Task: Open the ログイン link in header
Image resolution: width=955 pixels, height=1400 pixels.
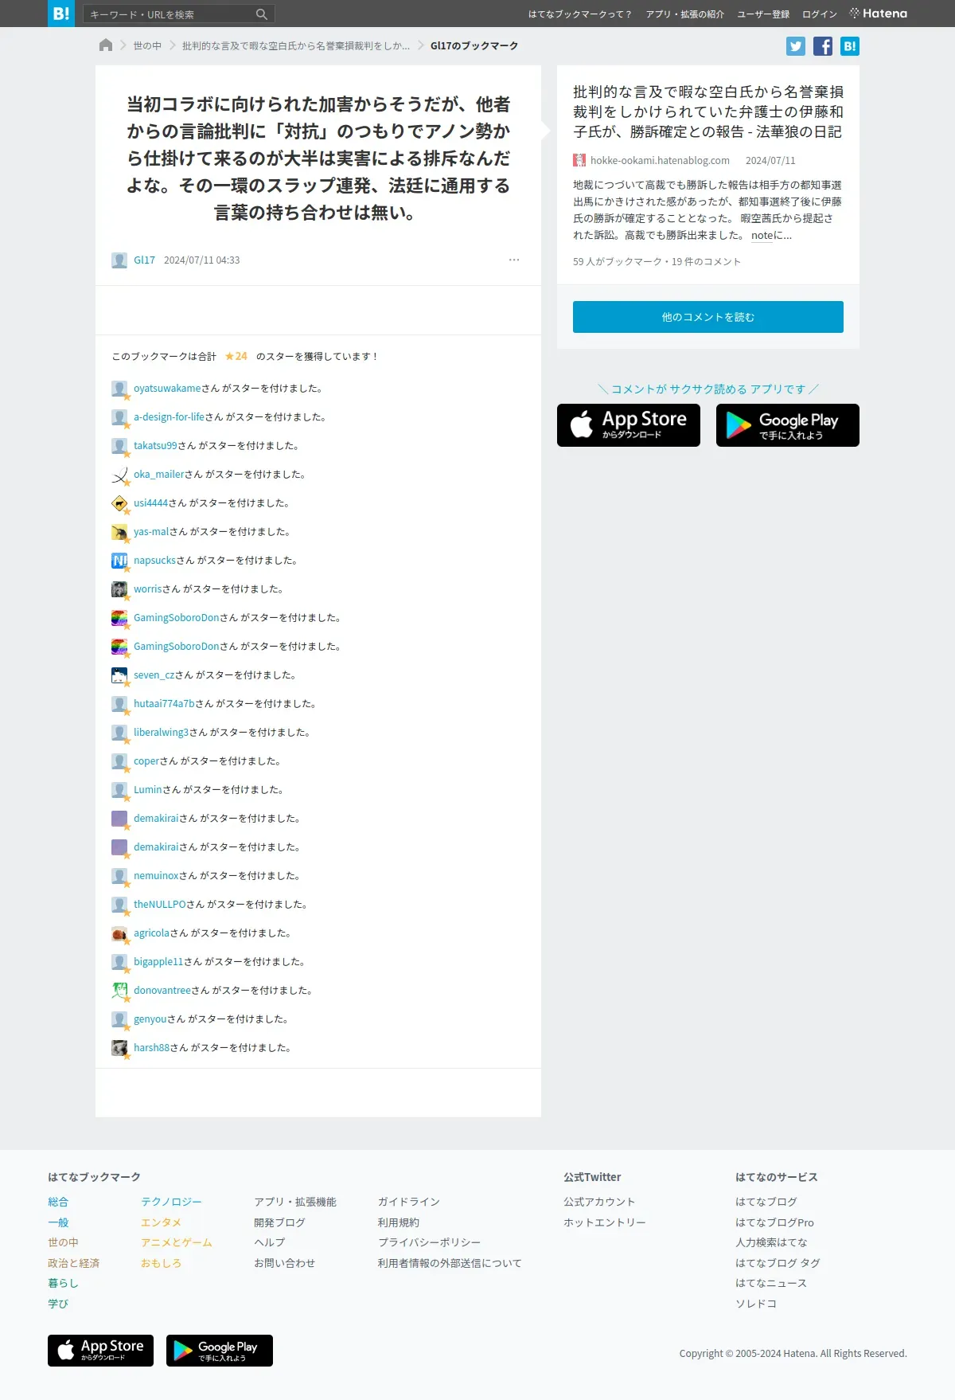Action: pyautogui.click(x=820, y=14)
